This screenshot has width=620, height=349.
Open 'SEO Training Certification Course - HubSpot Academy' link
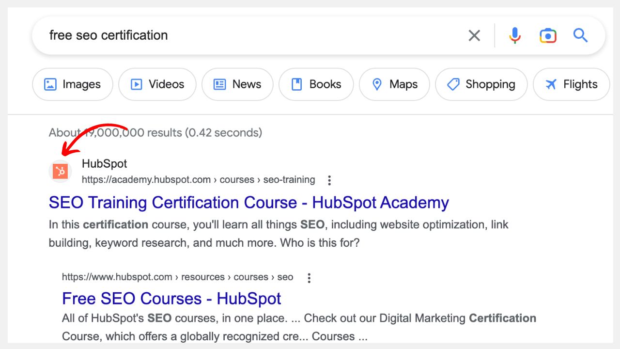click(x=249, y=202)
